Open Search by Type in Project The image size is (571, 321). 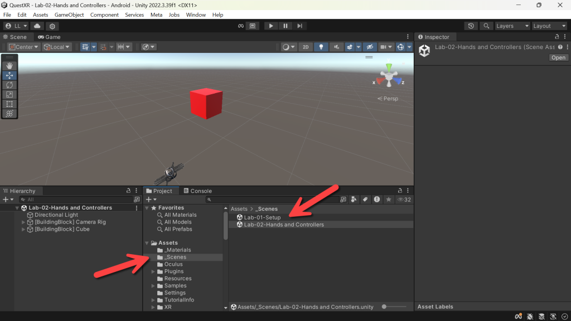[x=354, y=200]
